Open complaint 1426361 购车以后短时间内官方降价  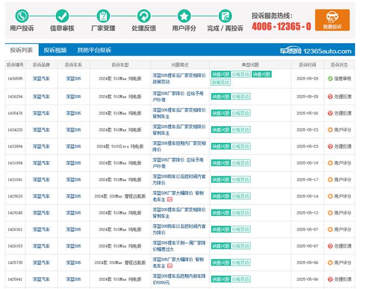tap(179, 229)
